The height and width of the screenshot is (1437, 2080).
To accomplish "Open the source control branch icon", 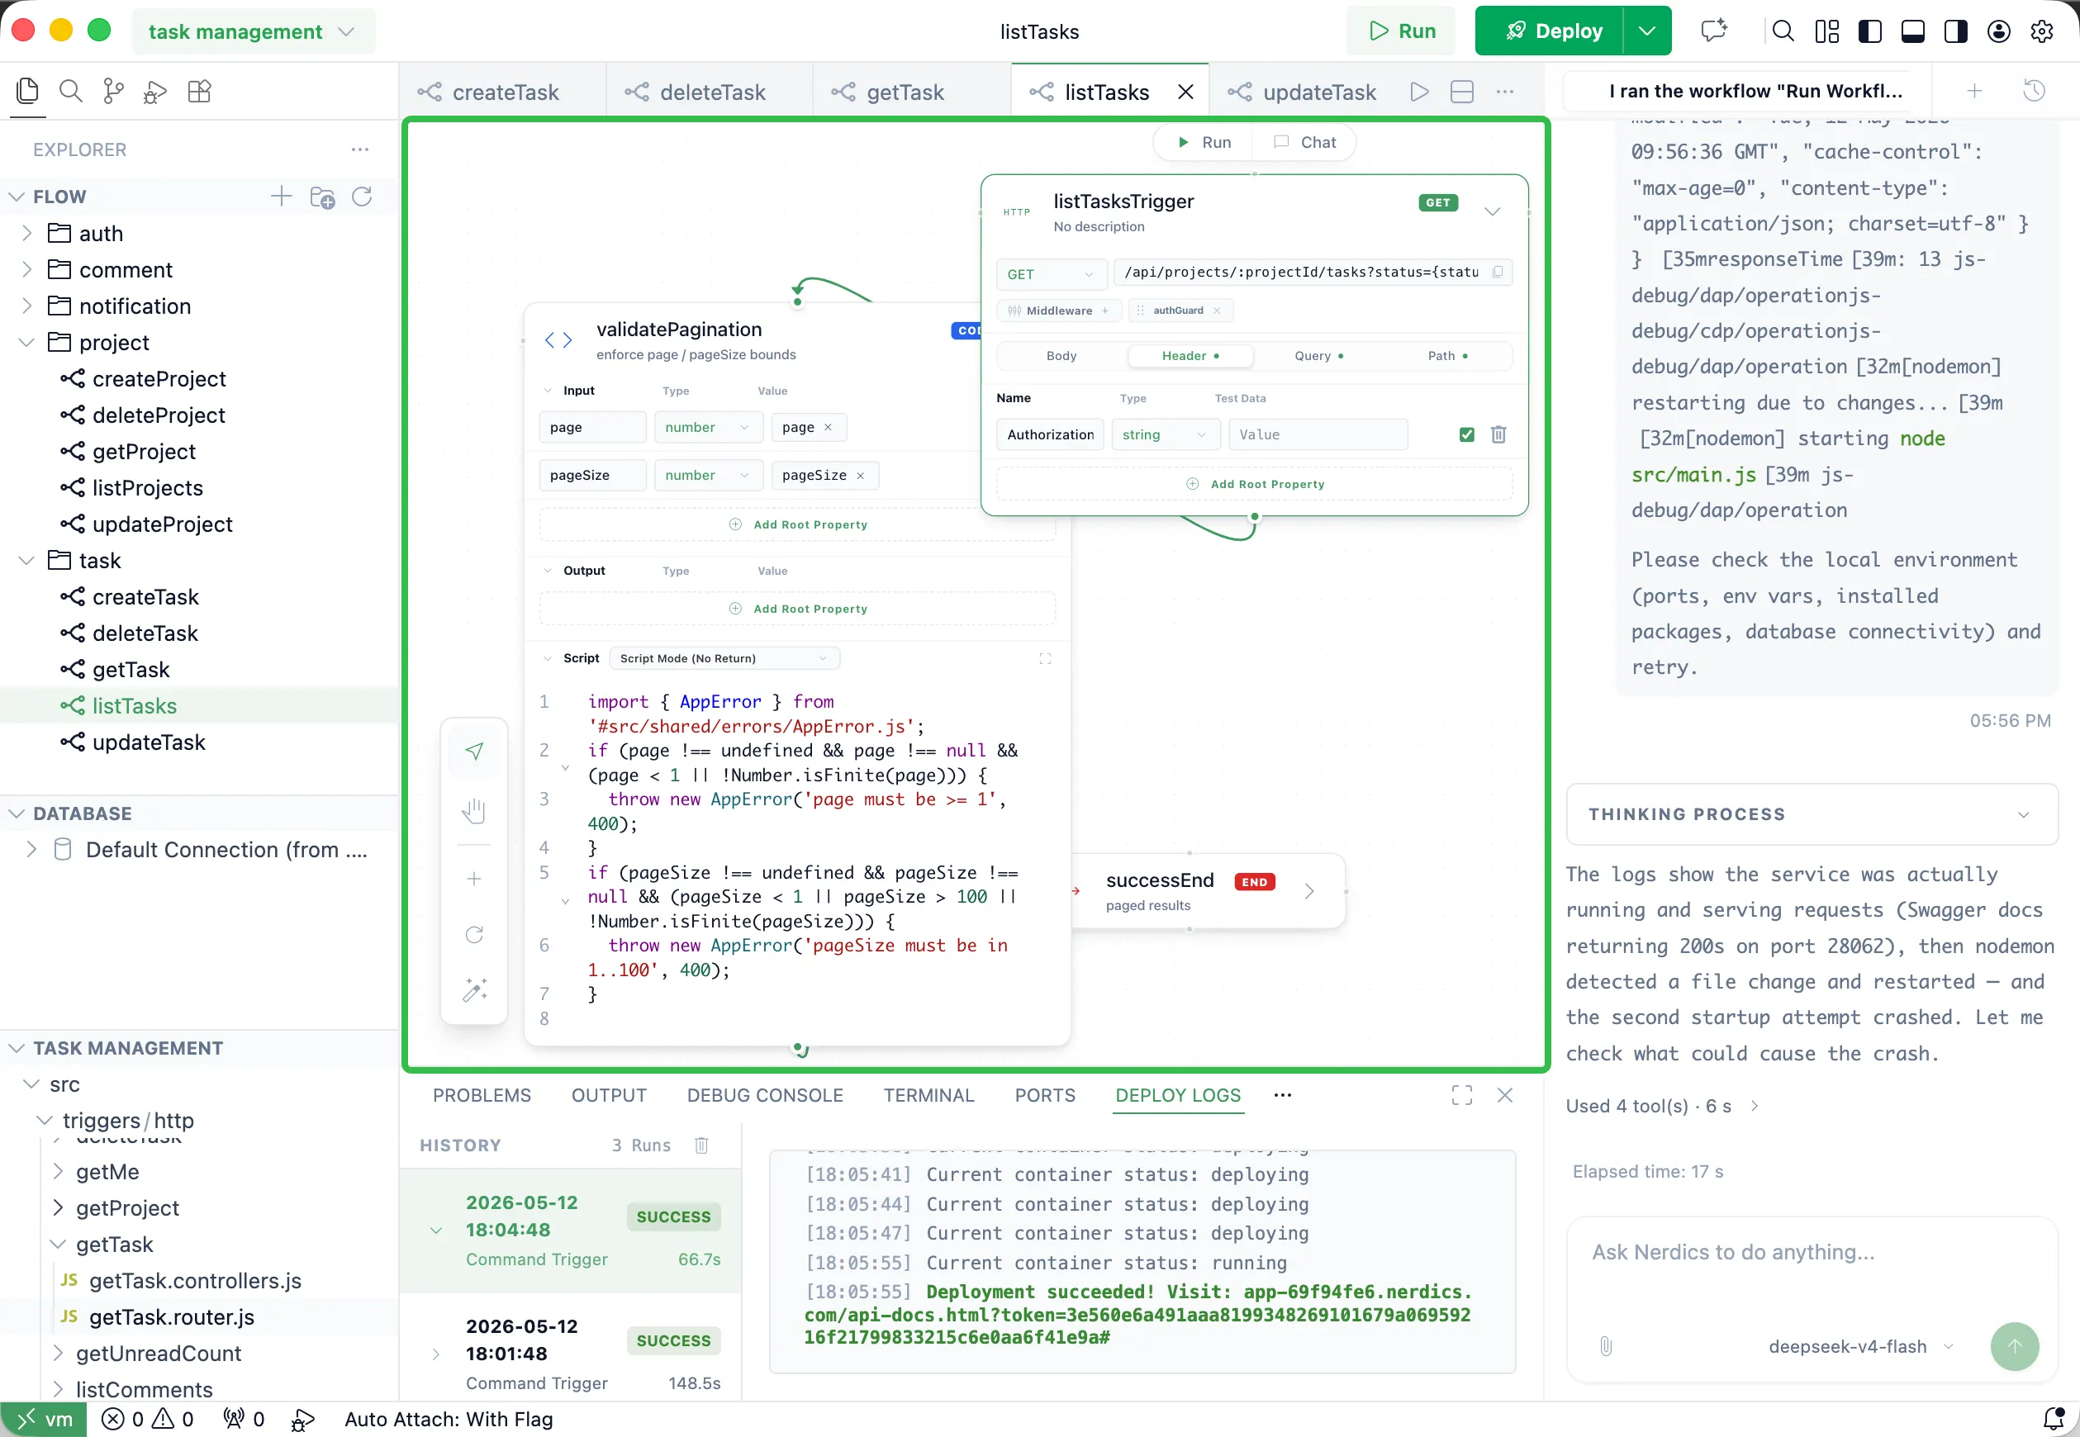I will (x=113, y=91).
